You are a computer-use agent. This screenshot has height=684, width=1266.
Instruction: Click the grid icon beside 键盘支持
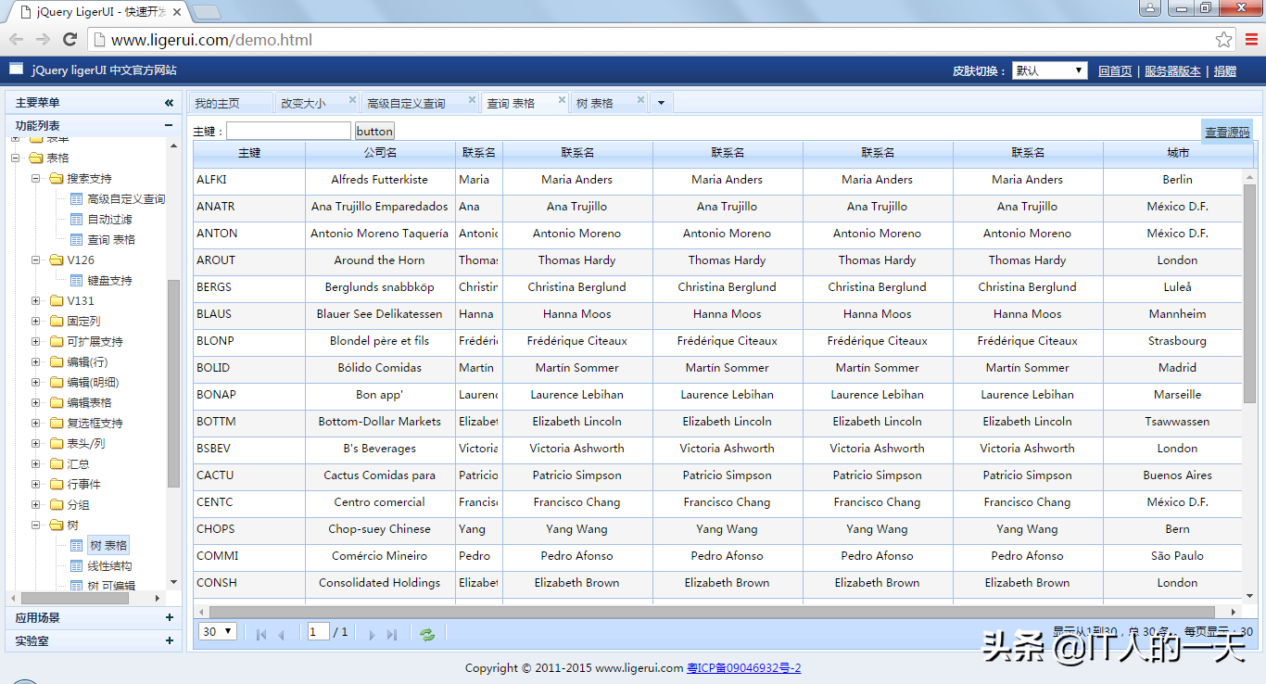pyautogui.click(x=76, y=281)
